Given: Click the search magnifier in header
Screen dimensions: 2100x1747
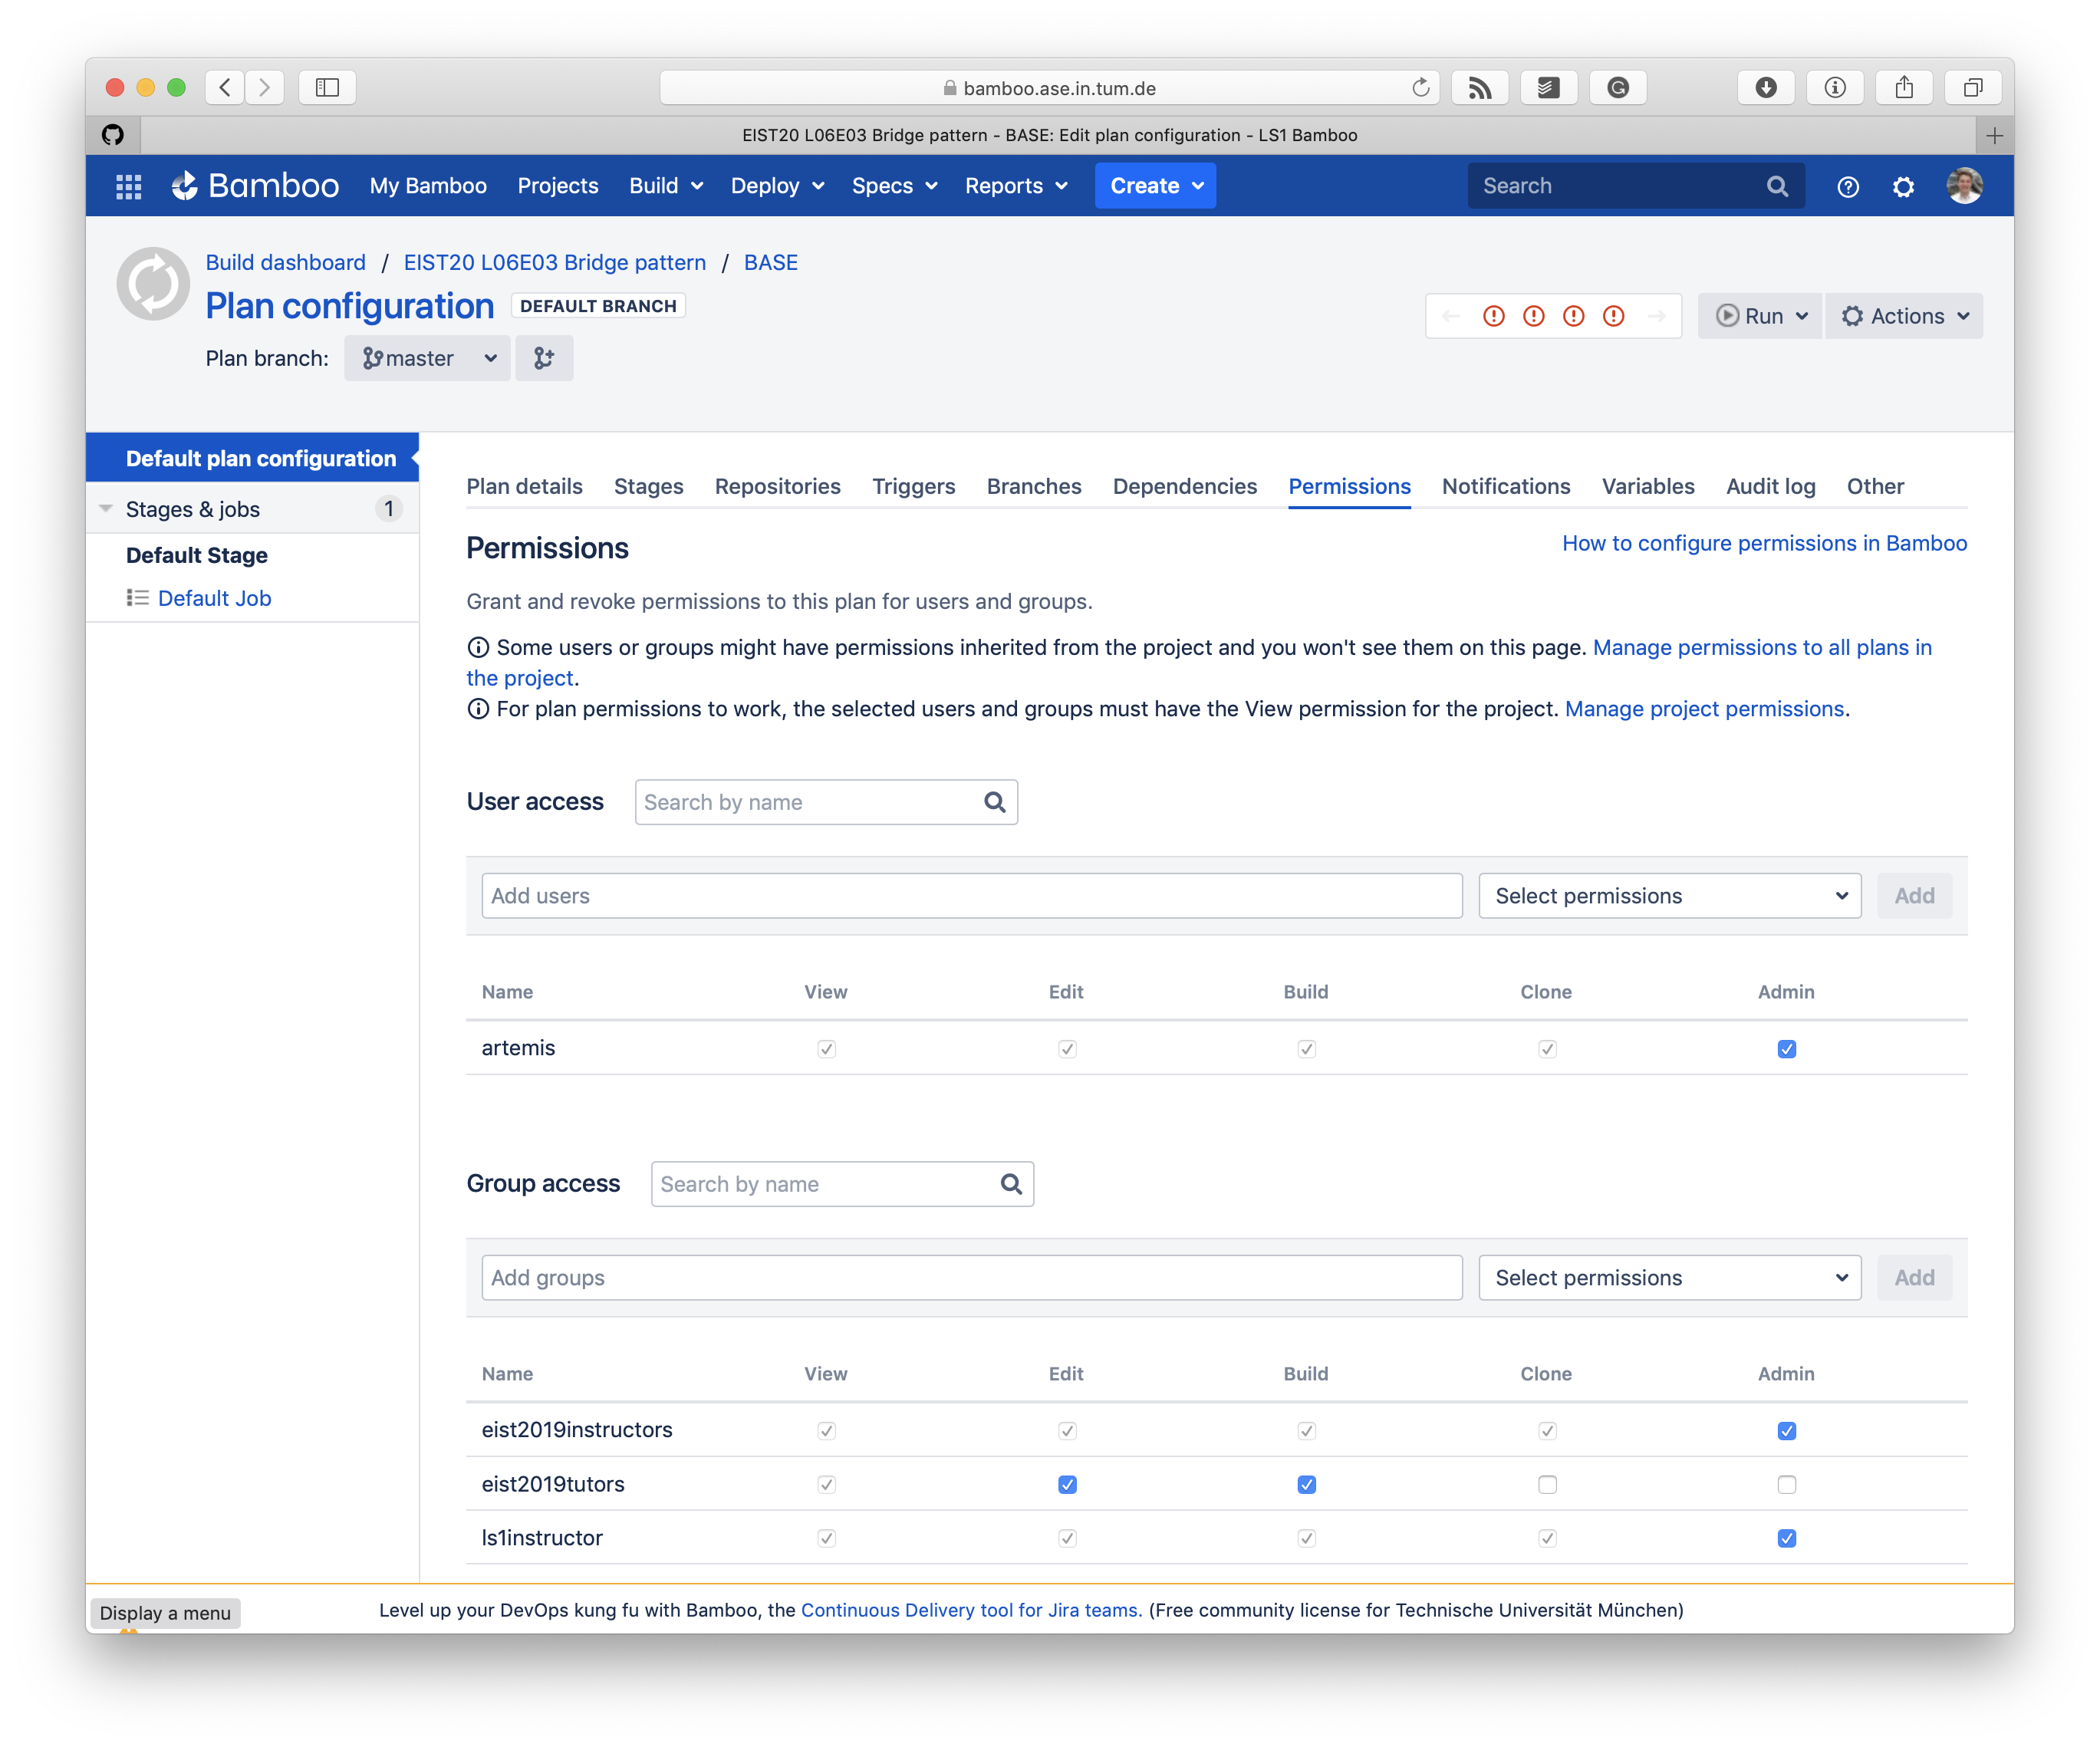Looking at the screenshot, I should point(1777,186).
